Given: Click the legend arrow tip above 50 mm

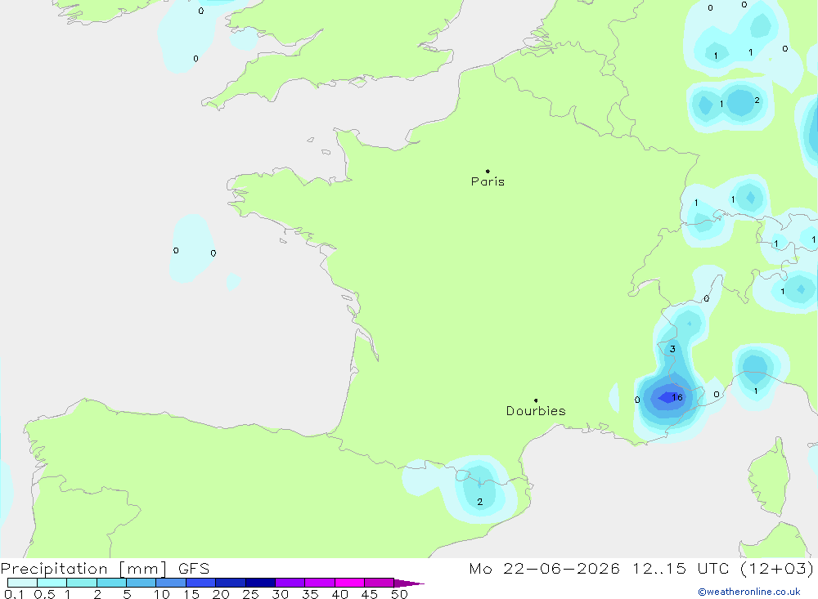Looking at the screenshot, I should (410, 583).
